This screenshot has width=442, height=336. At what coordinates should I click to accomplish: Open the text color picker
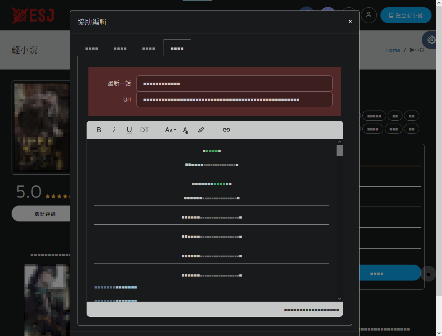pos(185,130)
